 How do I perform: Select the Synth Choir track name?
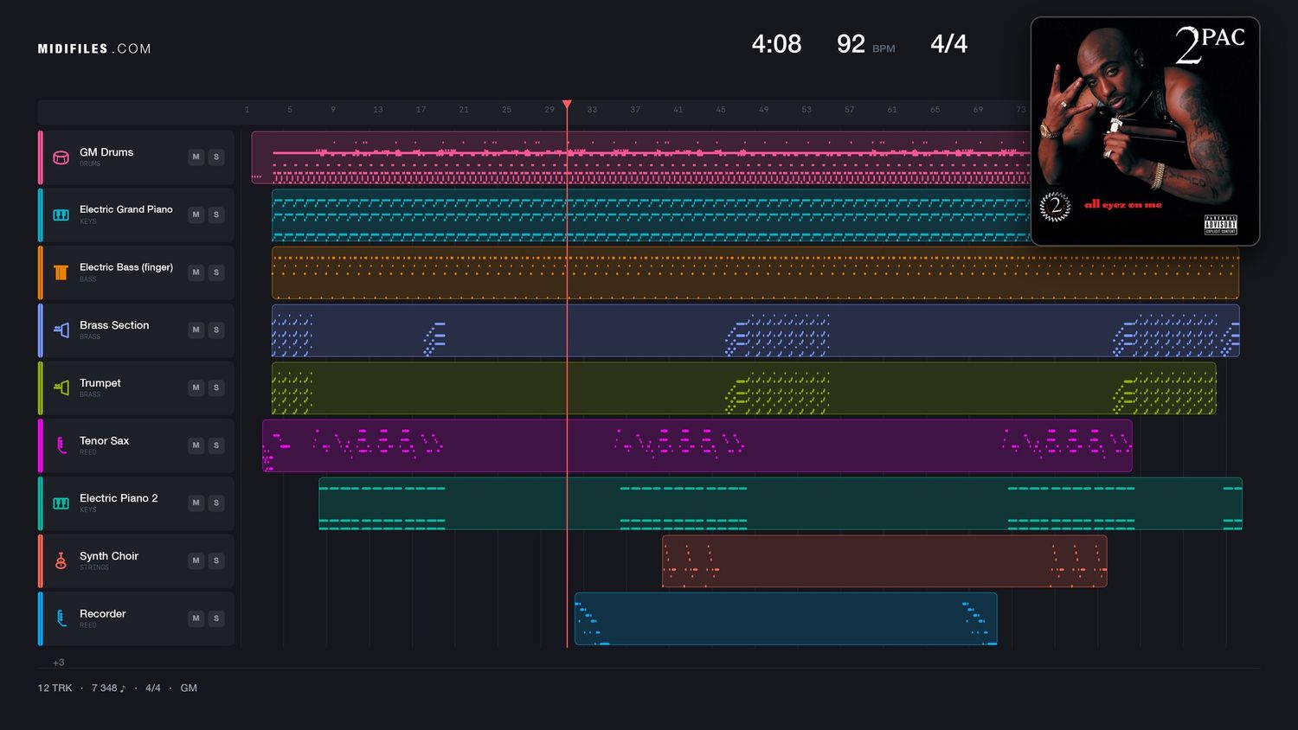[x=109, y=556]
